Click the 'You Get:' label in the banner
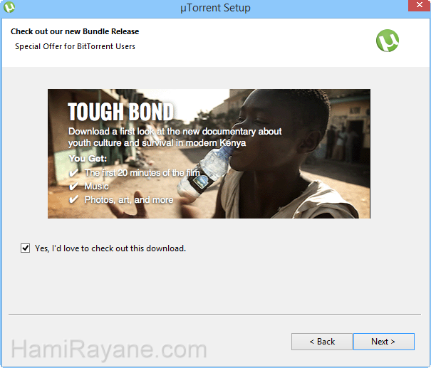The image size is (431, 368). (x=88, y=159)
